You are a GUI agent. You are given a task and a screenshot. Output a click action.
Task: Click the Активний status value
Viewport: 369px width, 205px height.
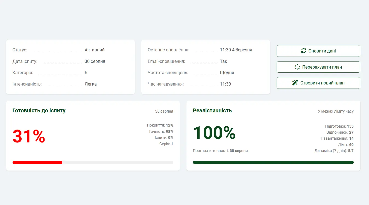[x=95, y=50]
